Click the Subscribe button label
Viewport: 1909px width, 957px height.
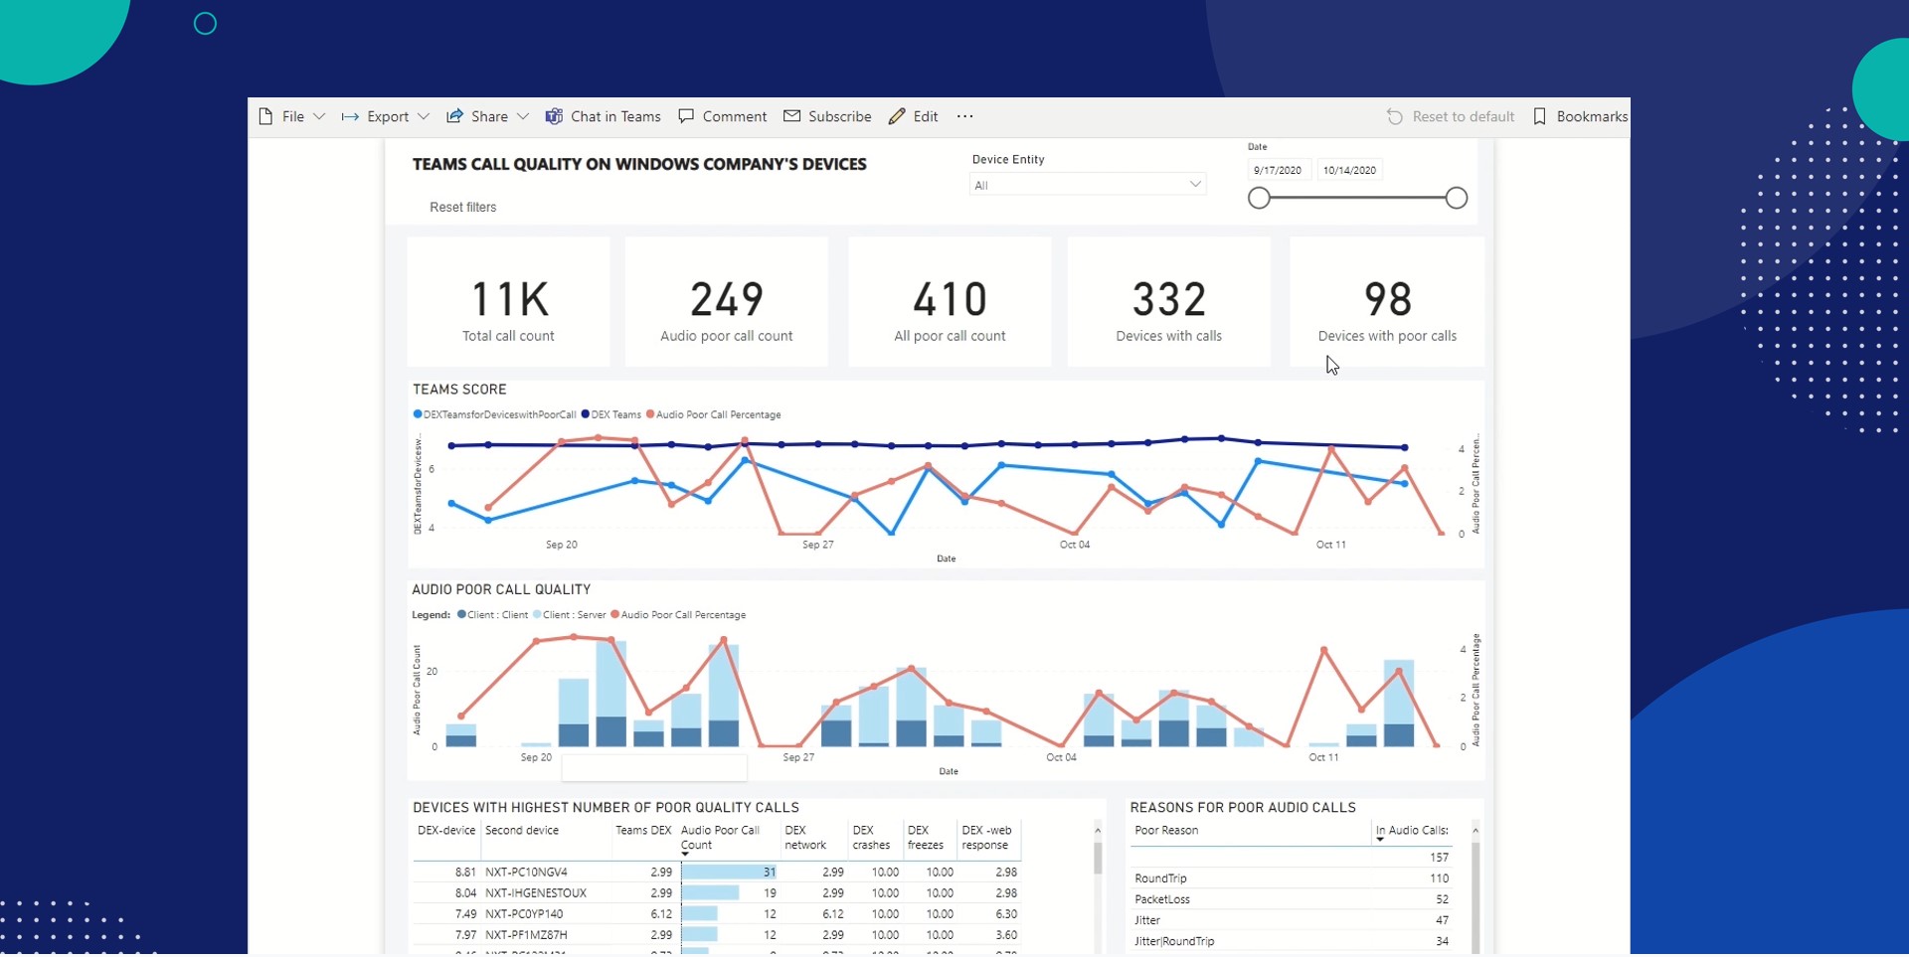click(x=840, y=116)
